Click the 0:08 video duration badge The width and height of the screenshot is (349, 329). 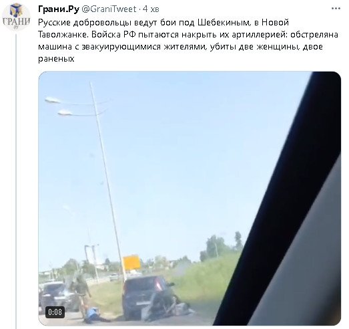55,312
